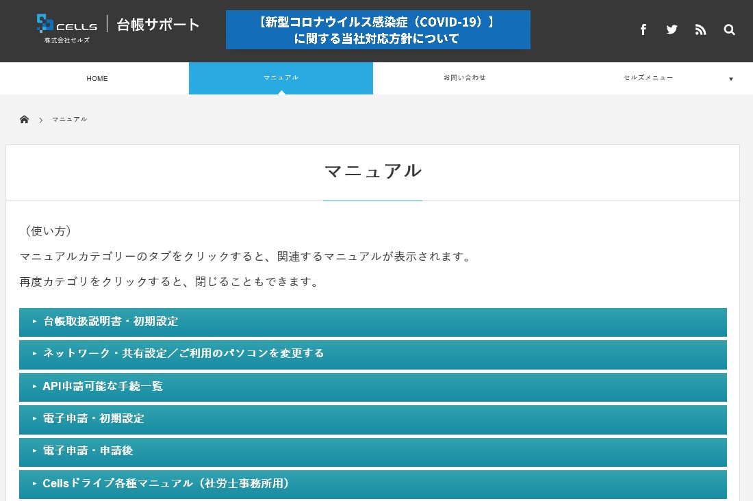Click the 台帳サポート site title
753x501 pixels.
[158, 25]
